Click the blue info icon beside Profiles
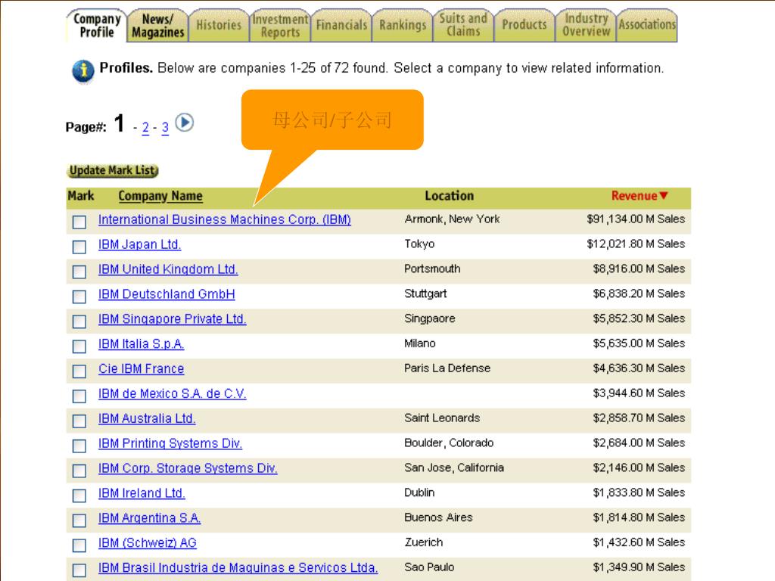Screen dimensions: 775x581 tap(82, 71)
